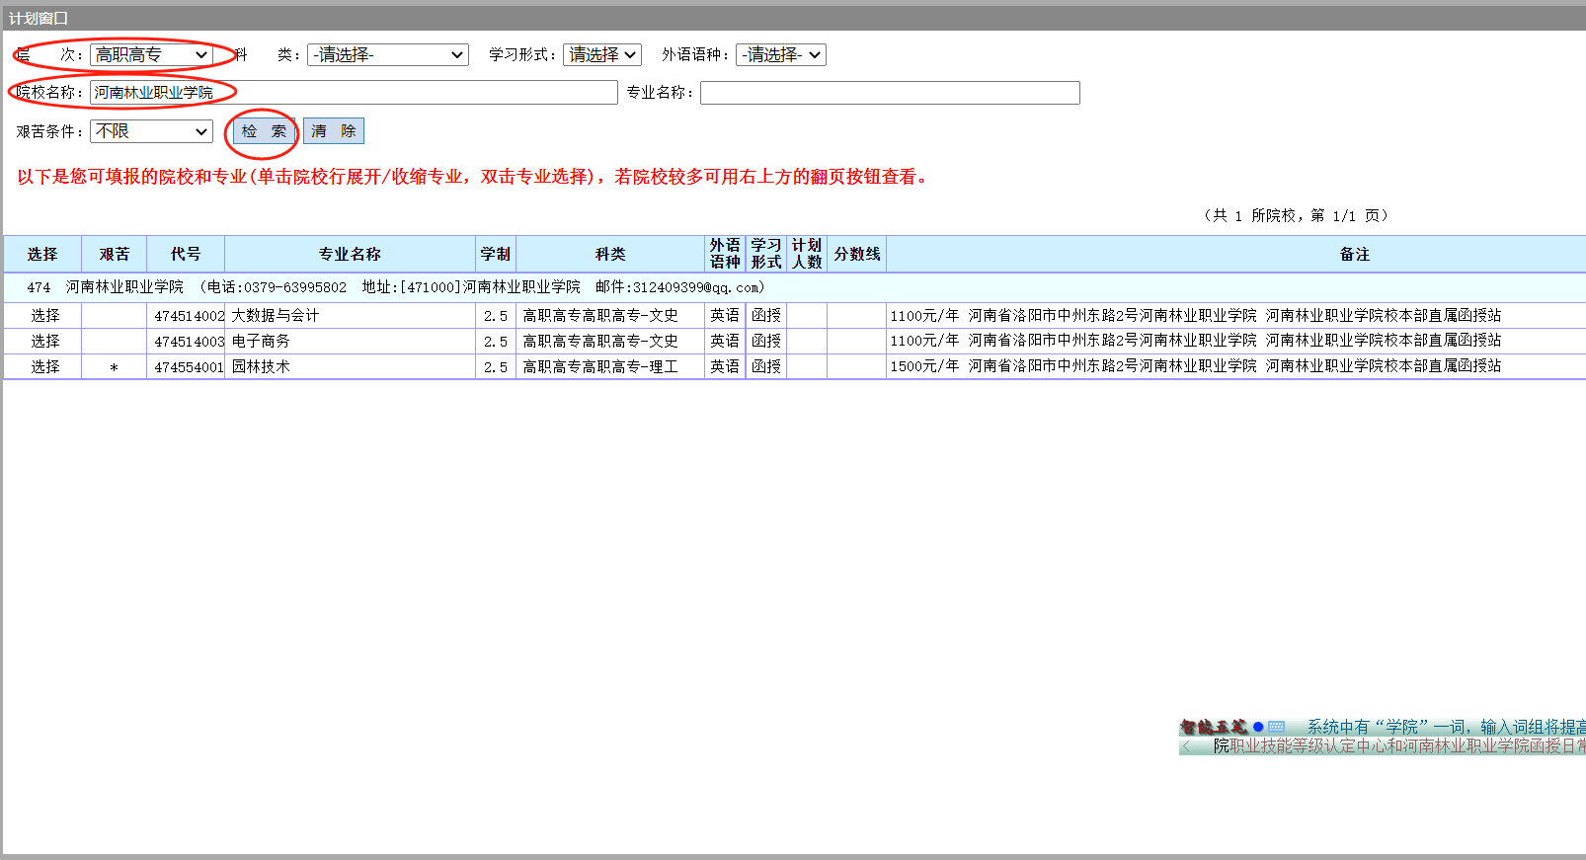This screenshot has width=1586, height=860.
Task: Click the 院校名称 input field
Action: (353, 93)
